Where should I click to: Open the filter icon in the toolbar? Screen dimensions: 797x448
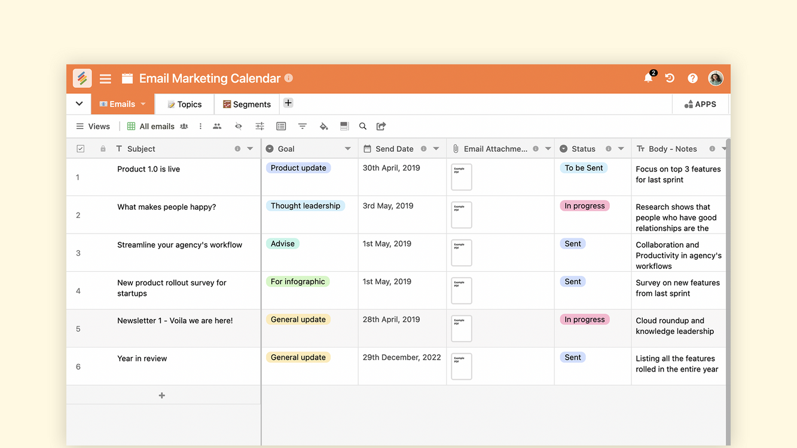(303, 126)
